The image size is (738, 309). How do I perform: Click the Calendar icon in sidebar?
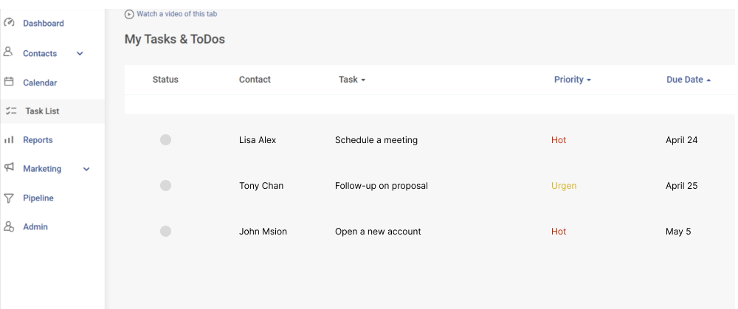(8, 82)
